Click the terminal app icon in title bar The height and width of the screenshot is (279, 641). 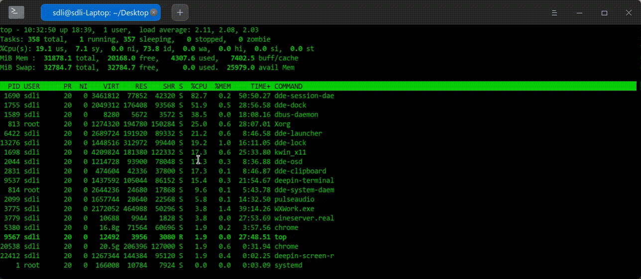pyautogui.click(x=16, y=12)
